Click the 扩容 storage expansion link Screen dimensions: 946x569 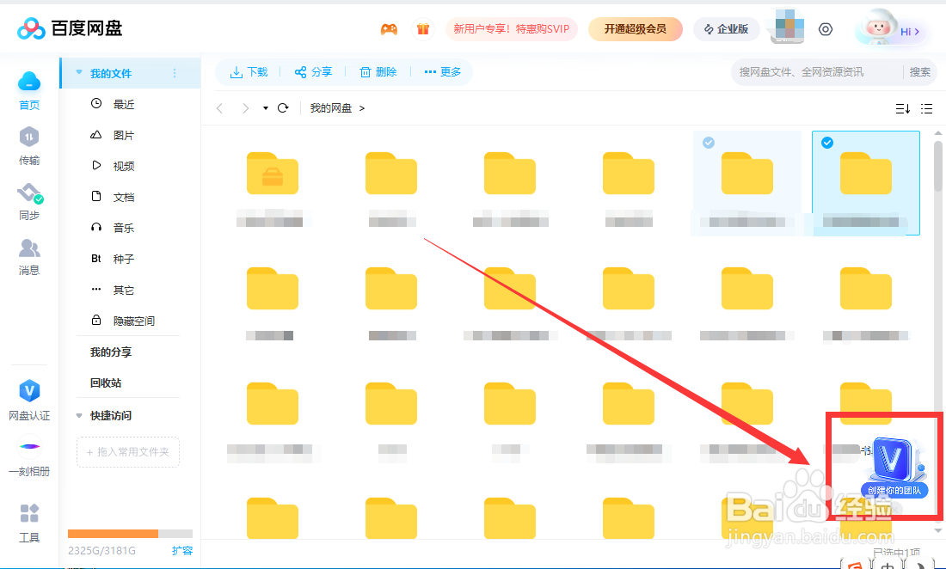point(181,550)
